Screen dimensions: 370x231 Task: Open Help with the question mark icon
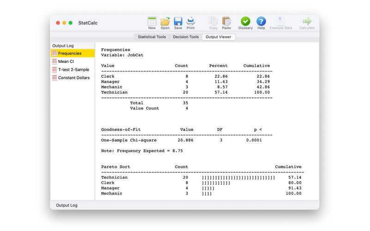click(x=261, y=21)
